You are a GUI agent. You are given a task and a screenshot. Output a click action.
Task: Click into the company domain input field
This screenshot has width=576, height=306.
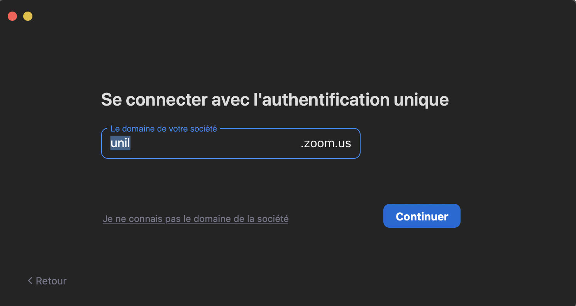212,143
